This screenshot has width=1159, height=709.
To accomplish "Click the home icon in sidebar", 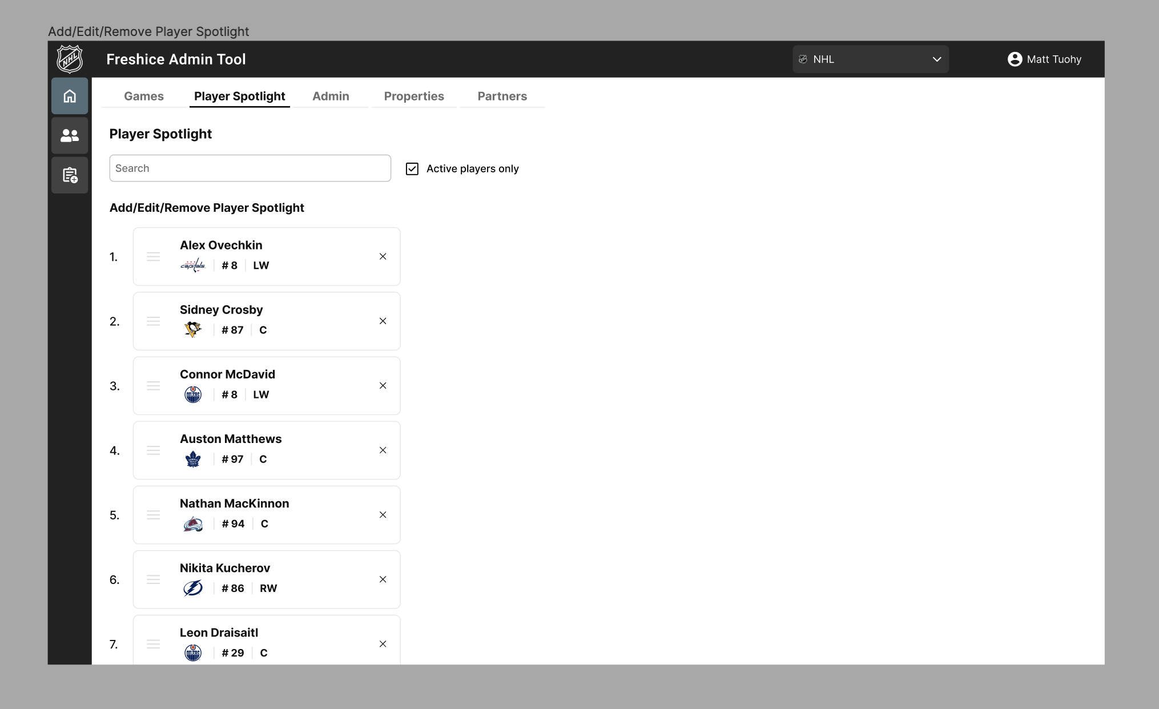I will 70,96.
